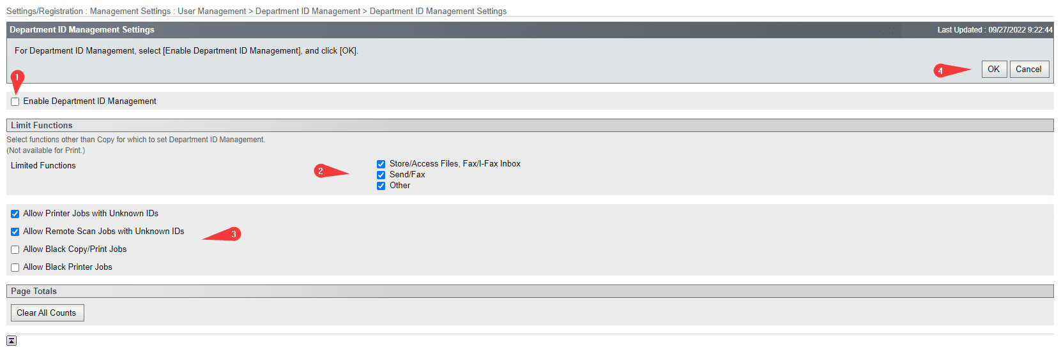Uncheck the Send/Fax limited function
Screen dimensions: 1061x354
pos(381,175)
